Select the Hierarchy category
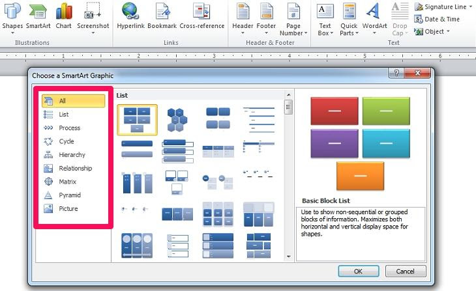 pos(72,155)
